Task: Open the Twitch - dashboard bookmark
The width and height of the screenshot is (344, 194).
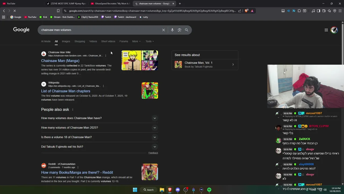Action: [125, 17]
